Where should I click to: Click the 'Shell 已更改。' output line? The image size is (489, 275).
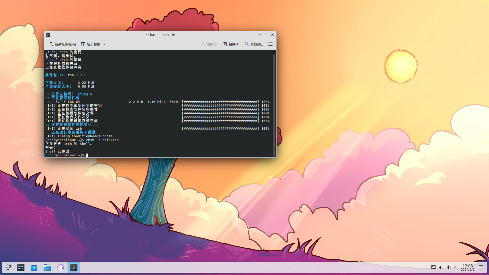pyautogui.click(x=59, y=152)
